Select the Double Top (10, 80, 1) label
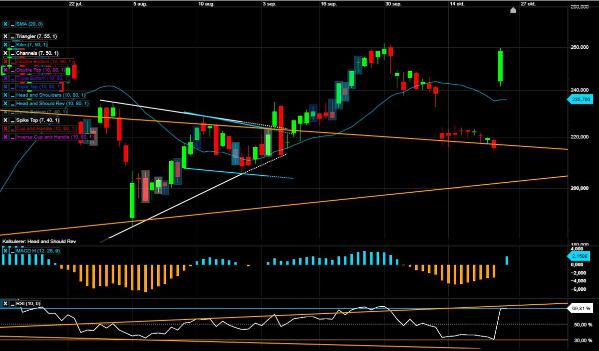 [41, 70]
